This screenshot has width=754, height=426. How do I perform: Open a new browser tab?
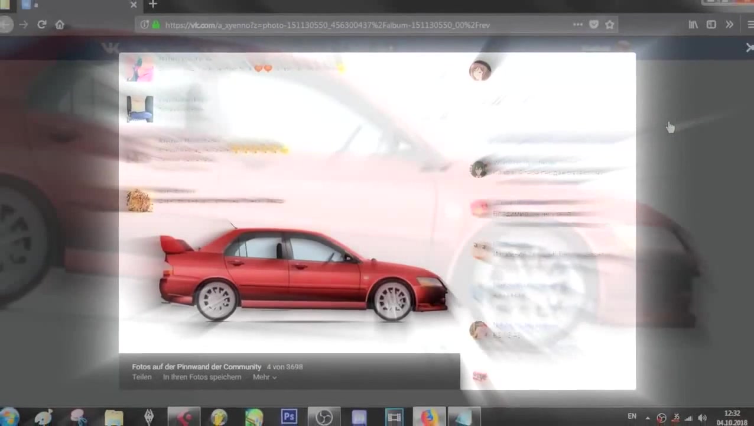point(152,5)
